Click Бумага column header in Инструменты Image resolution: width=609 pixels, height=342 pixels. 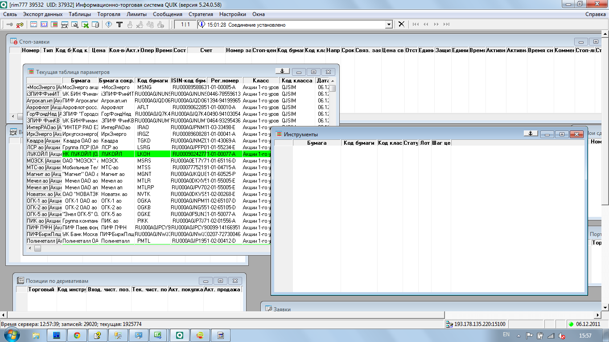tap(317, 143)
